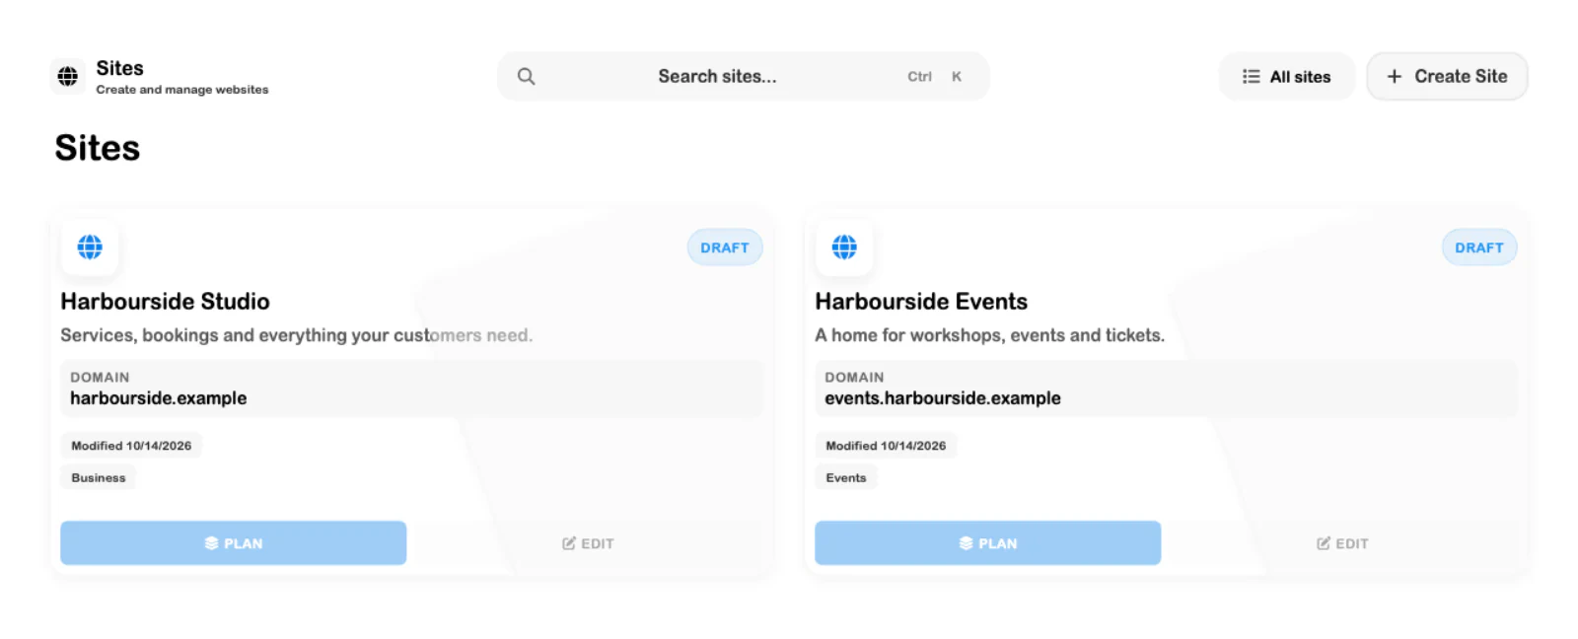Click EDIT on the Harbourside Studio card
Image resolution: width=1578 pixels, height=639 pixels.
pos(588,543)
